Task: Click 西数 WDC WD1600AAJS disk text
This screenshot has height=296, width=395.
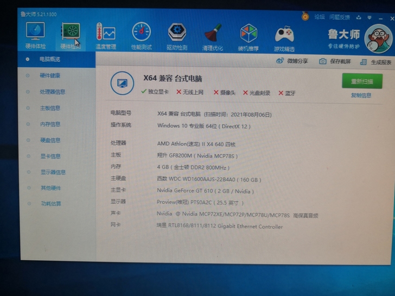Action: (209, 179)
